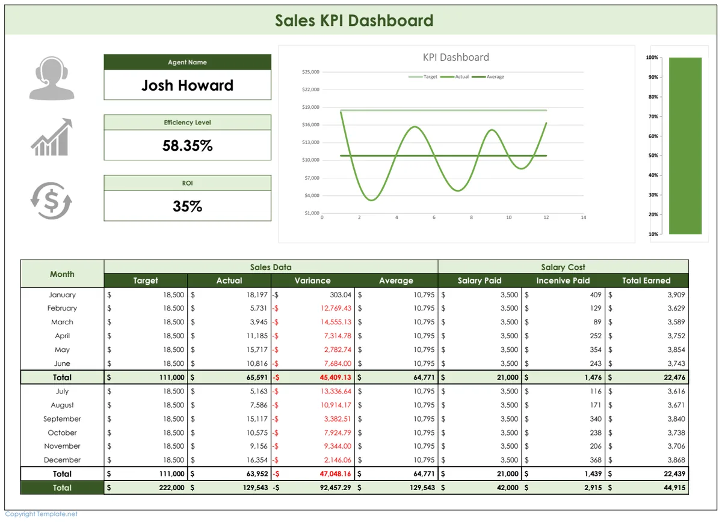Select June incentive paid 243
Screen dimensions: 722x522
pos(596,363)
